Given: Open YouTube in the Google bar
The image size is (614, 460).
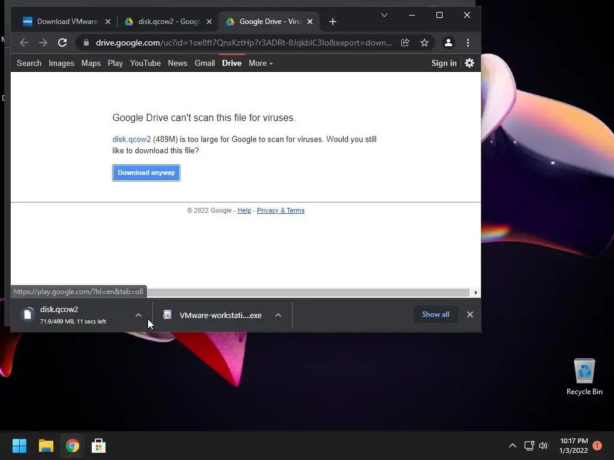Looking at the screenshot, I should 145,63.
